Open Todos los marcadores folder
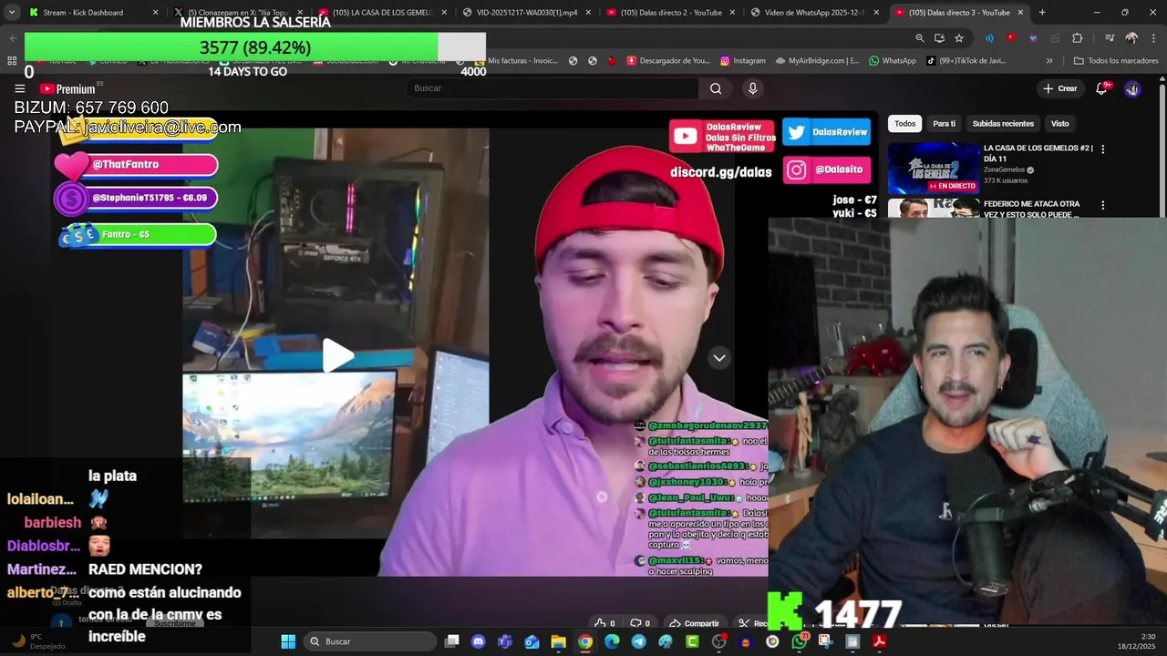This screenshot has width=1167, height=656. 1116,61
